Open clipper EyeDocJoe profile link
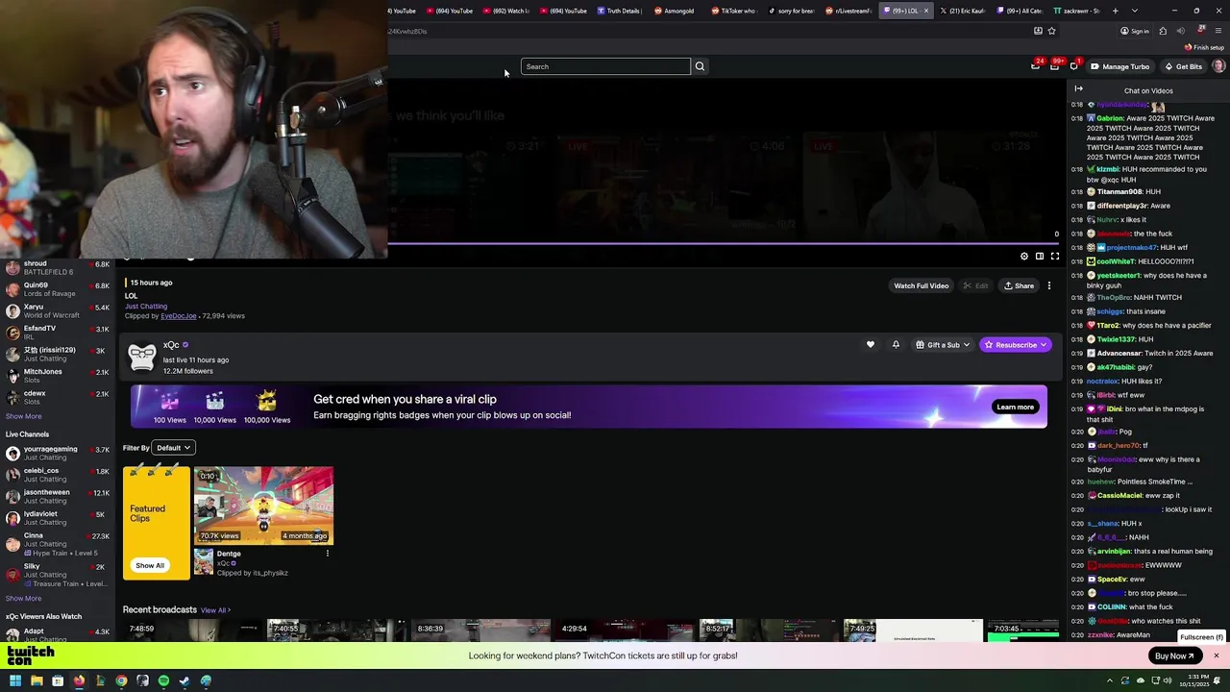Viewport: 1230px width, 692px height. click(x=179, y=316)
